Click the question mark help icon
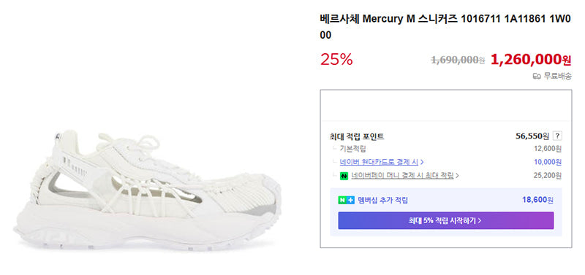The width and height of the screenshot is (585, 275). pyautogui.click(x=557, y=136)
